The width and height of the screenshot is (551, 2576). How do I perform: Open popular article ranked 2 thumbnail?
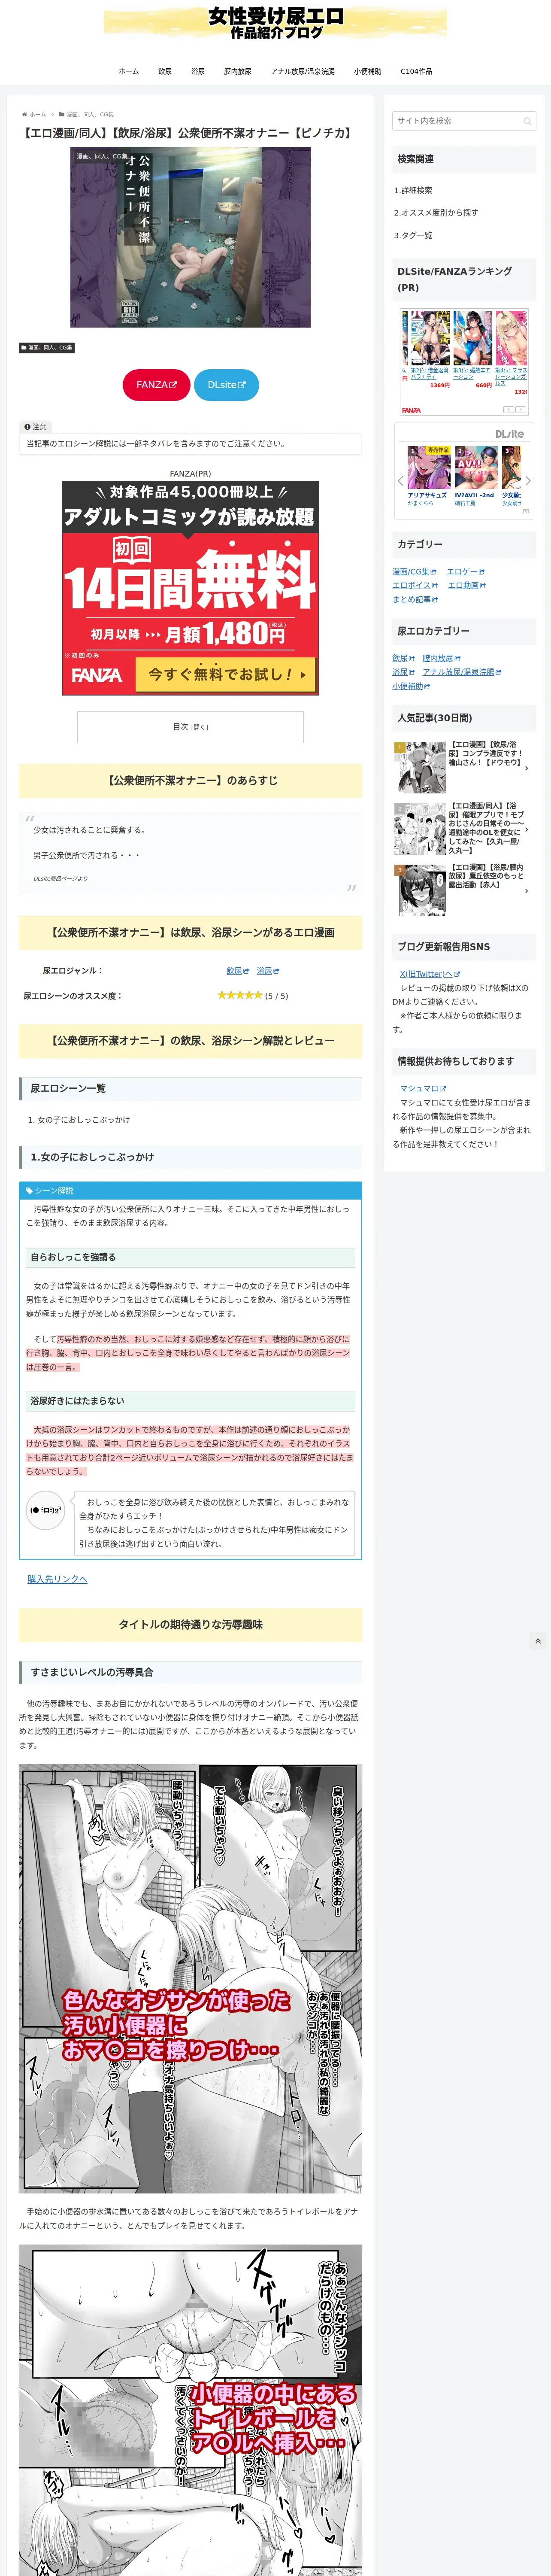(x=420, y=828)
